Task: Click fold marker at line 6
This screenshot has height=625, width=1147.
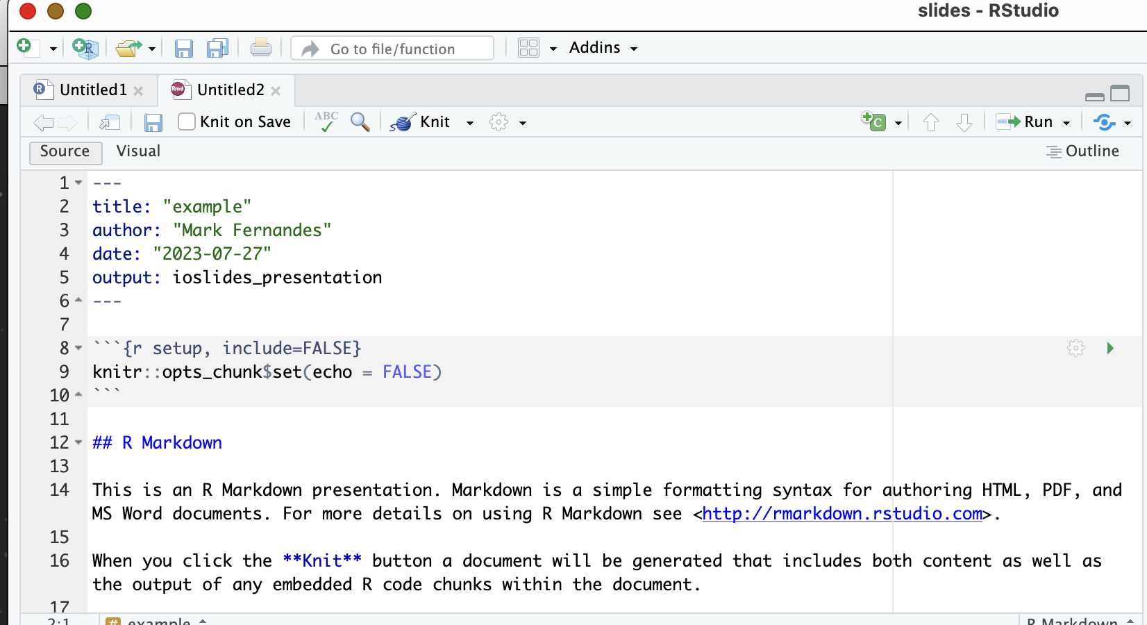Action: [78, 301]
